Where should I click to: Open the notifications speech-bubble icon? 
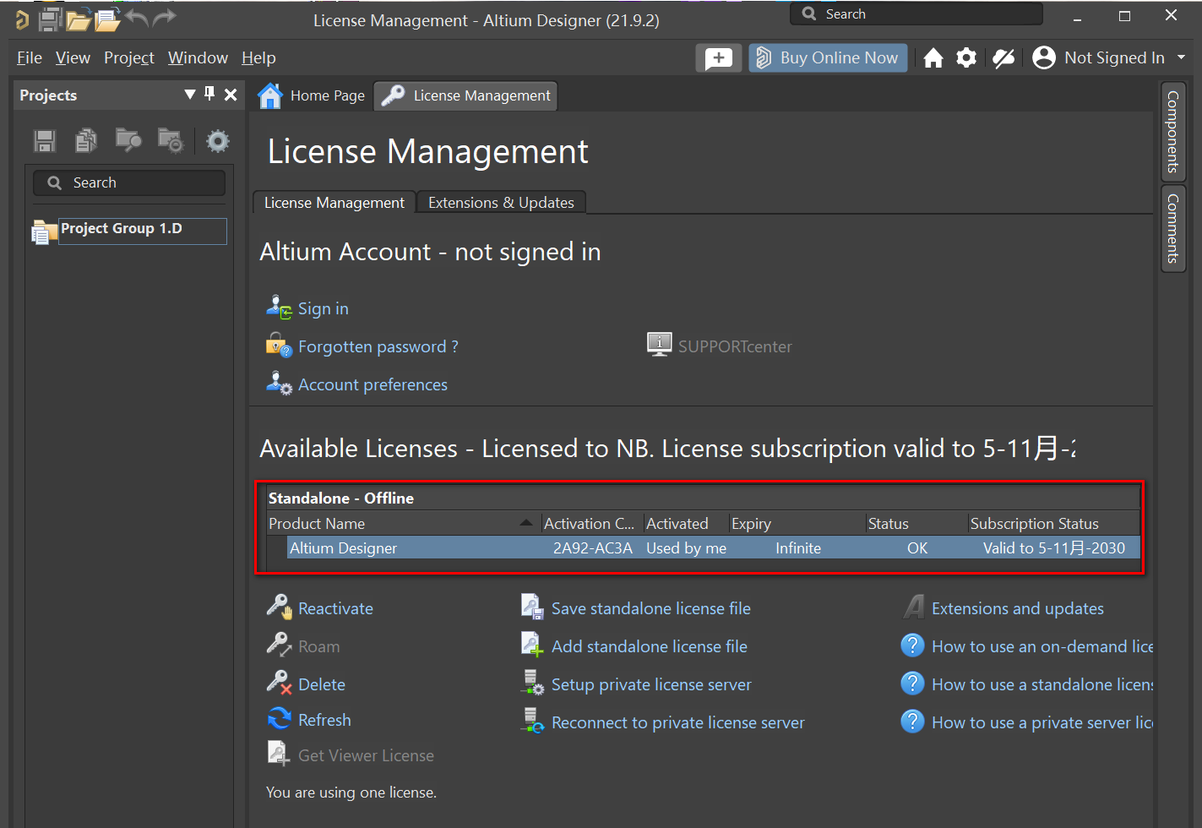pos(719,57)
